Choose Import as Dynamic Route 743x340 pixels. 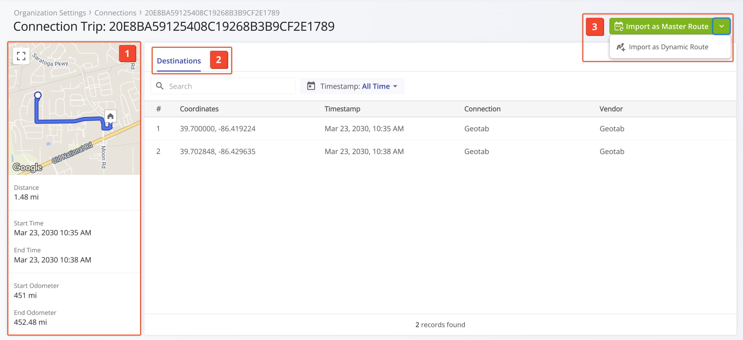click(x=668, y=47)
